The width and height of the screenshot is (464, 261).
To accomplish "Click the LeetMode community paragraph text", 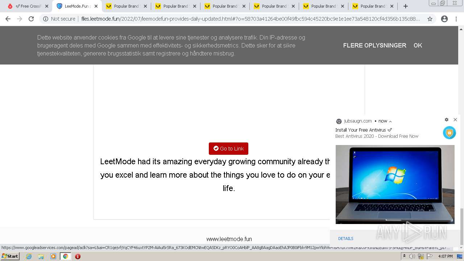I will pos(215,175).
